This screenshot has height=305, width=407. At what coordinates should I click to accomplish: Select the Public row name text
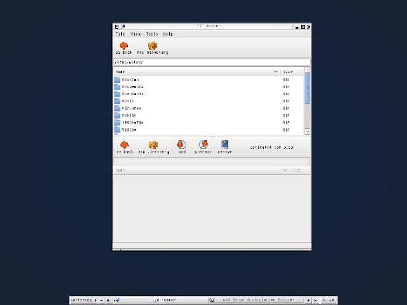129,116
